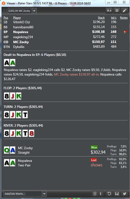This screenshot has width=130, height=199.
Task: Tick the checkbox beside $302,94 MC Zocky
Action: 5,11
